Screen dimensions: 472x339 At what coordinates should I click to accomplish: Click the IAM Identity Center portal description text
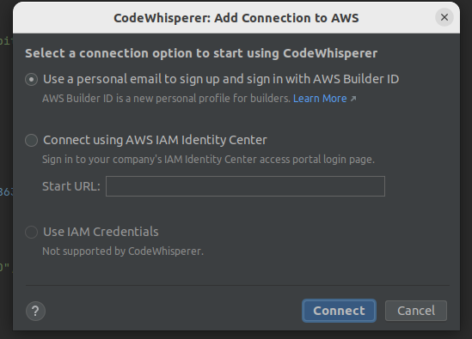208,160
